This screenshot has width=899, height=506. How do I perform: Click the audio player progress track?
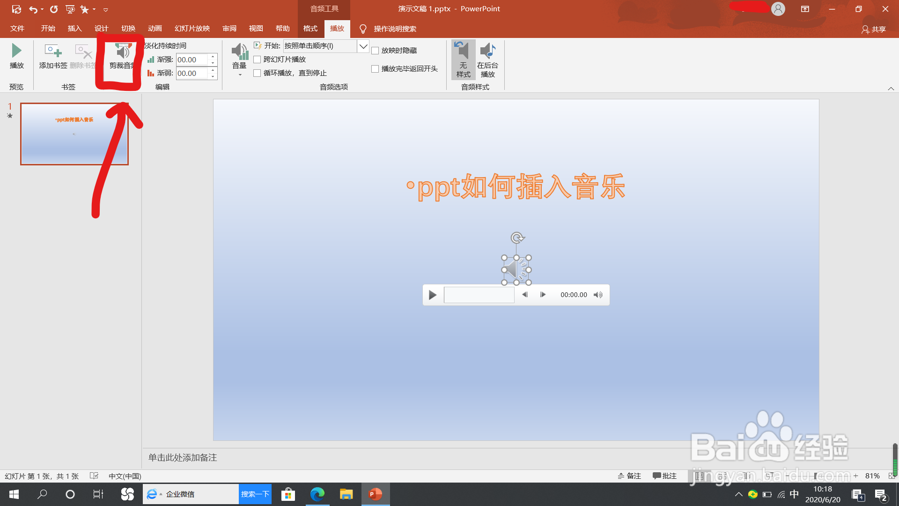tap(479, 295)
